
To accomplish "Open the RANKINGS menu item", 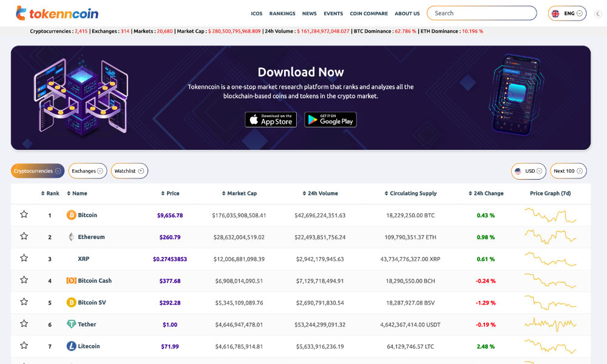I will [282, 13].
